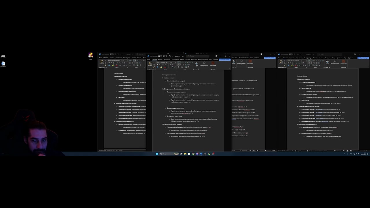Center paragraph in front Word window

181,65
